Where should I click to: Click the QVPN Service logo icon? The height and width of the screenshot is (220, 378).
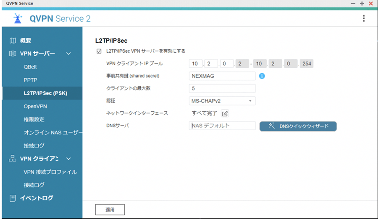coord(18,18)
